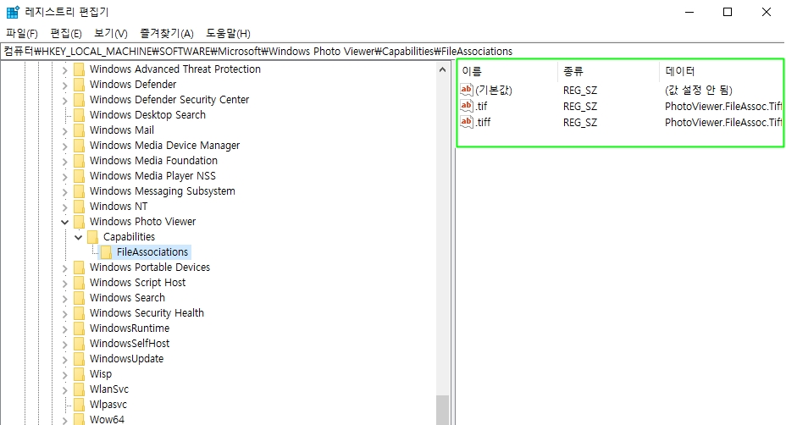Click the .tiff string value icon
786x425 pixels.
click(467, 122)
